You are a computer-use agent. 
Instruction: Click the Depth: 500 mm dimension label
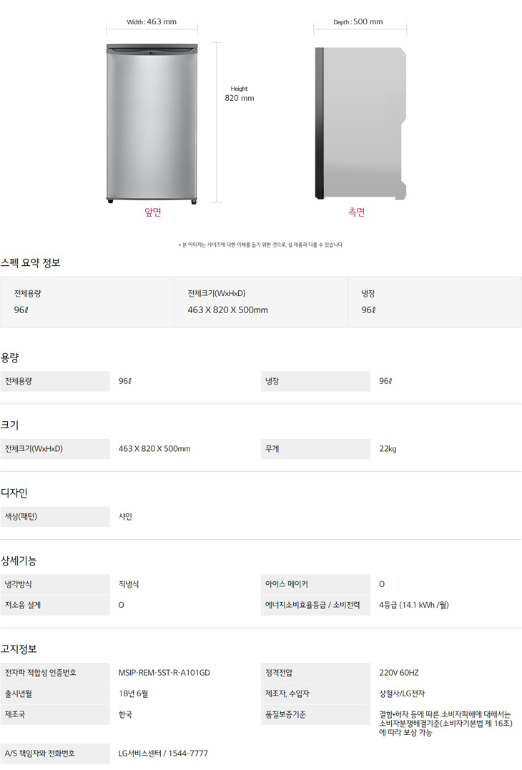pos(358,22)
